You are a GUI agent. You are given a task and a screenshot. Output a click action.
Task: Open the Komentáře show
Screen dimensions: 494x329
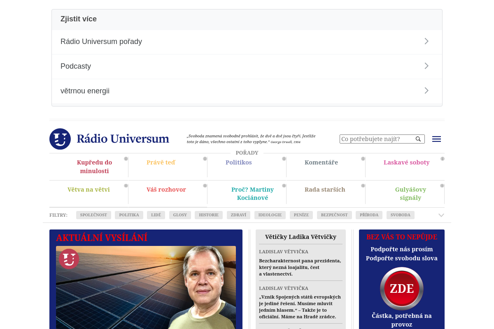tap(321, 162)
